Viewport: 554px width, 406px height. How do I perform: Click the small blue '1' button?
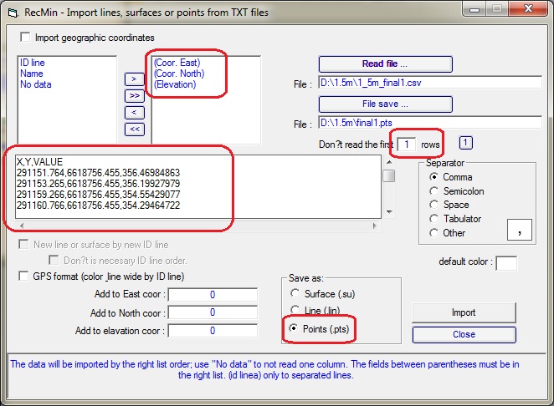pos(467,143)
